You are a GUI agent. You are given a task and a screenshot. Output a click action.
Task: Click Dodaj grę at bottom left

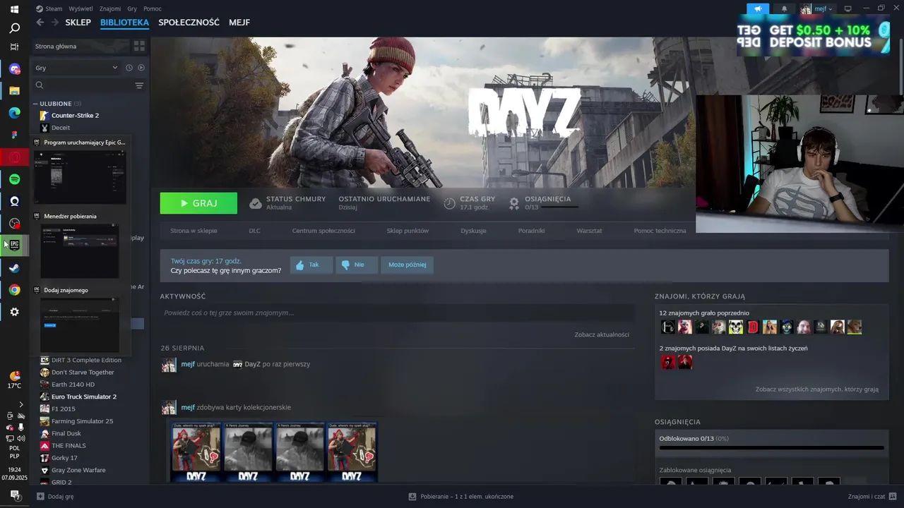[x=54, y=497]
